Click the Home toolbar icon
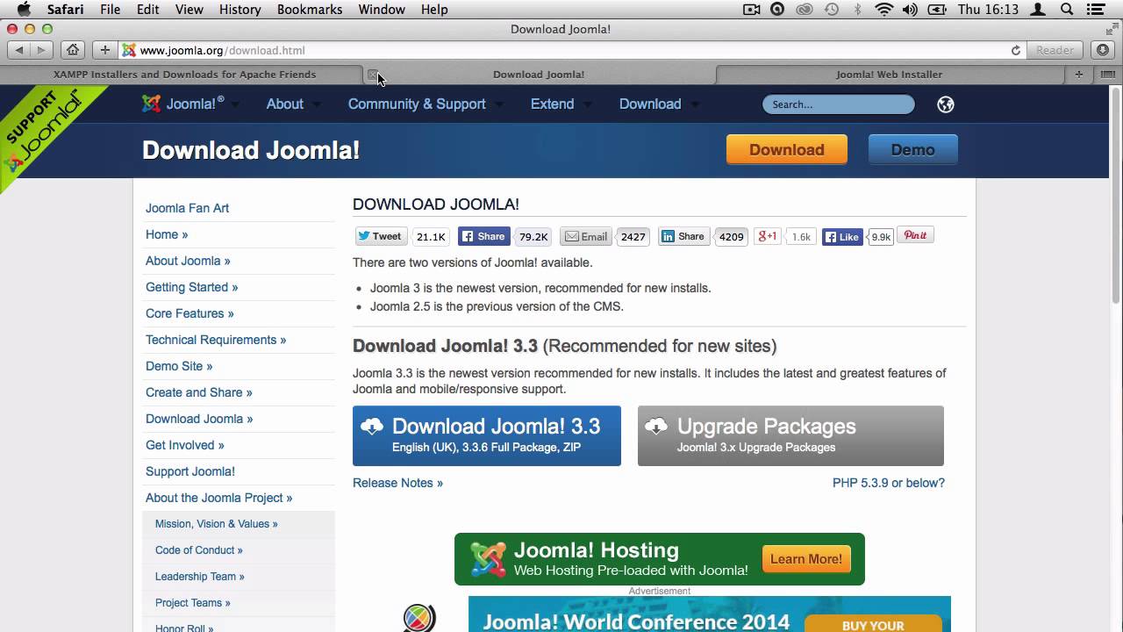The image size is (1123, 632). pyautogui.click(x=73, y=50)
